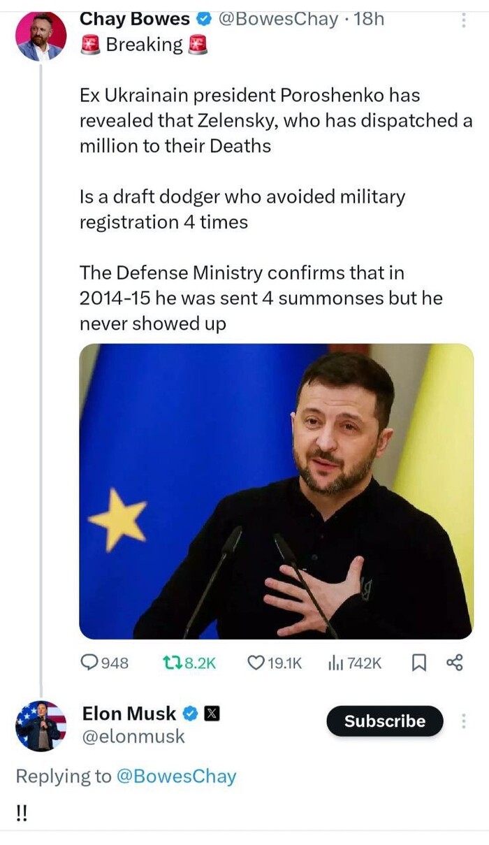Open Elon Musk's profile picture
The image size is (489, 845).
click(40, 727)
